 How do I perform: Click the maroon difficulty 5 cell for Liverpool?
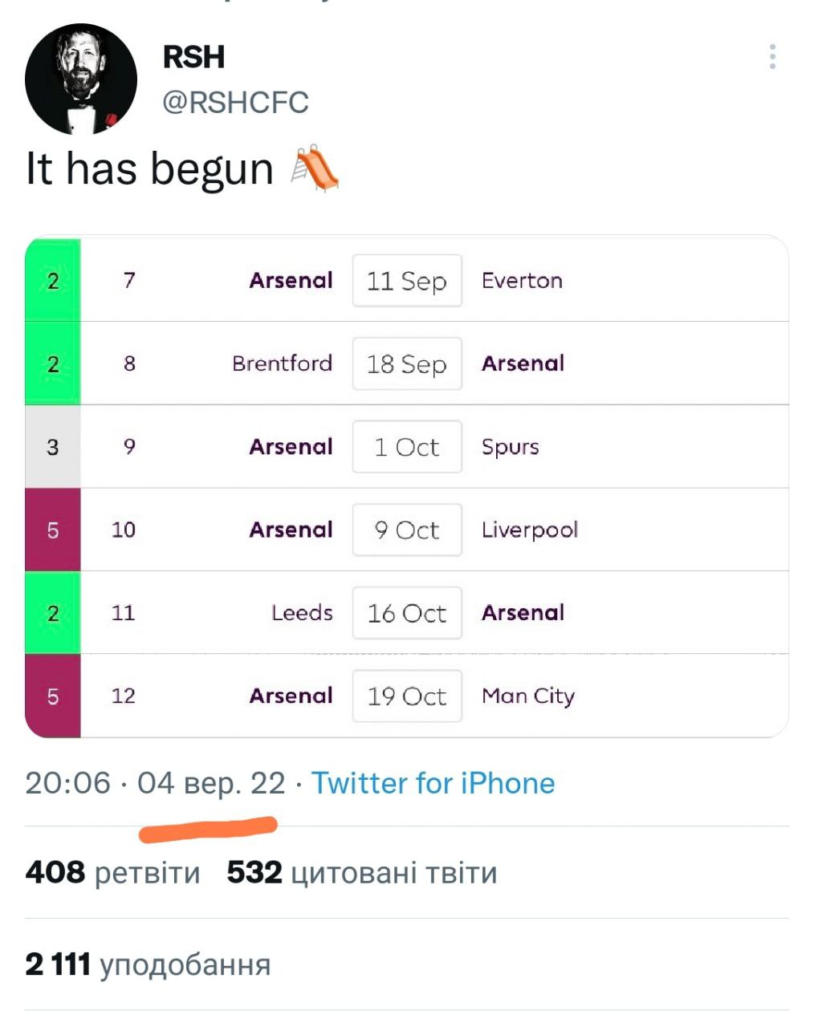[53, 530]
